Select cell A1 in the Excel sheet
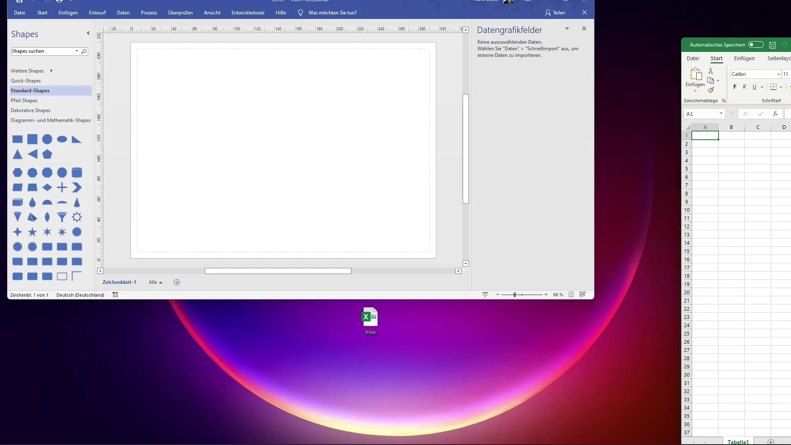Viewport: 791px width, 445px height. coord(705,136)
